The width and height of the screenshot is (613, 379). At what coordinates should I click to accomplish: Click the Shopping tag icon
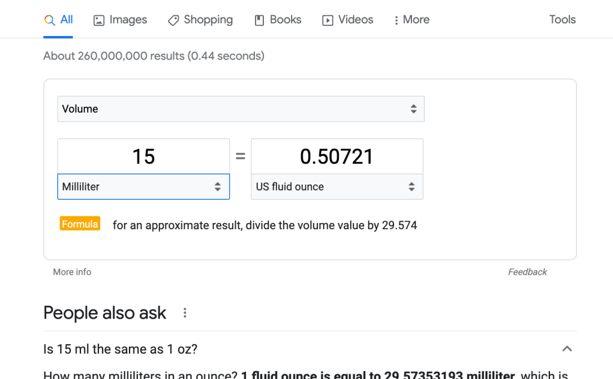pos(173,20)
